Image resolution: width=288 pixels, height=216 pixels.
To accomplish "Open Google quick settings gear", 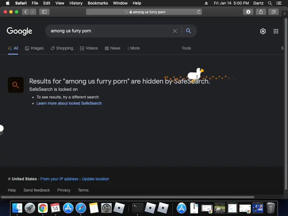I will pos(263,31).
